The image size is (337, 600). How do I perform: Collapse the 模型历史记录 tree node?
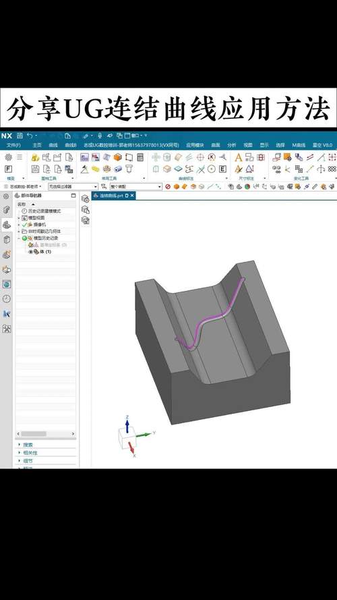click(19, 238)
